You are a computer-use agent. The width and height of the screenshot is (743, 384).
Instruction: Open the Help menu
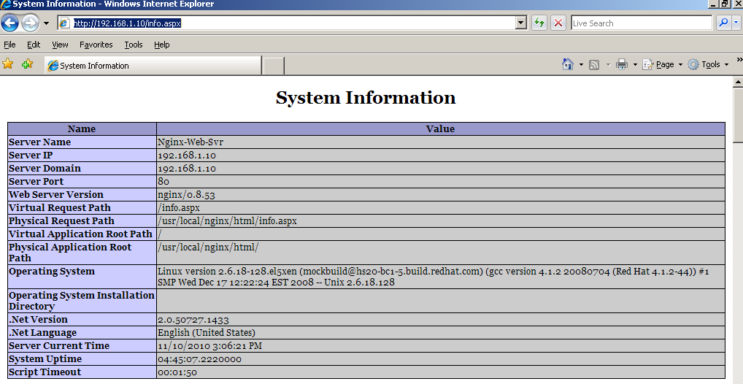pyautogui.click(x=161, y=45)
